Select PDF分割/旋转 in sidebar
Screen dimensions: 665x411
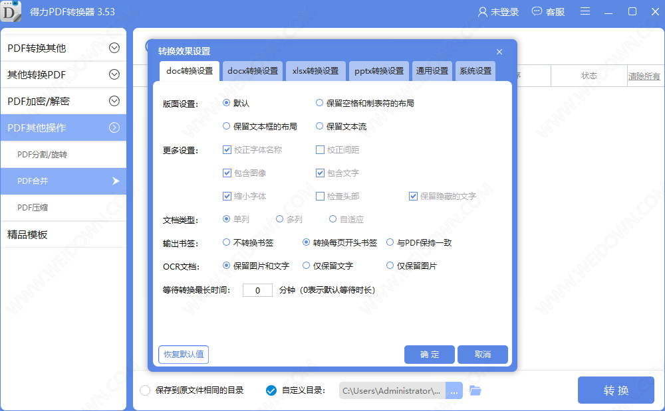coord(63,155)
